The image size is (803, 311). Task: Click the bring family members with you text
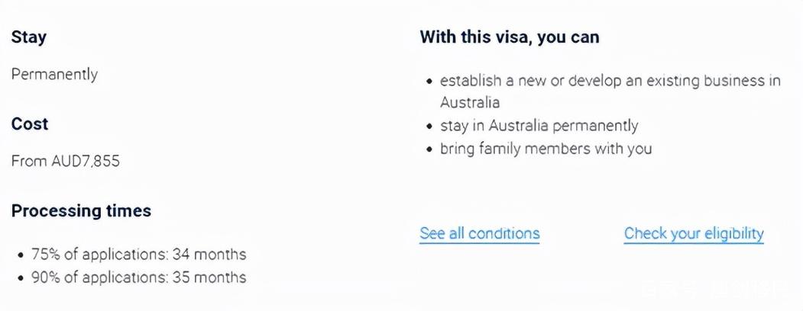pos(546,149)
